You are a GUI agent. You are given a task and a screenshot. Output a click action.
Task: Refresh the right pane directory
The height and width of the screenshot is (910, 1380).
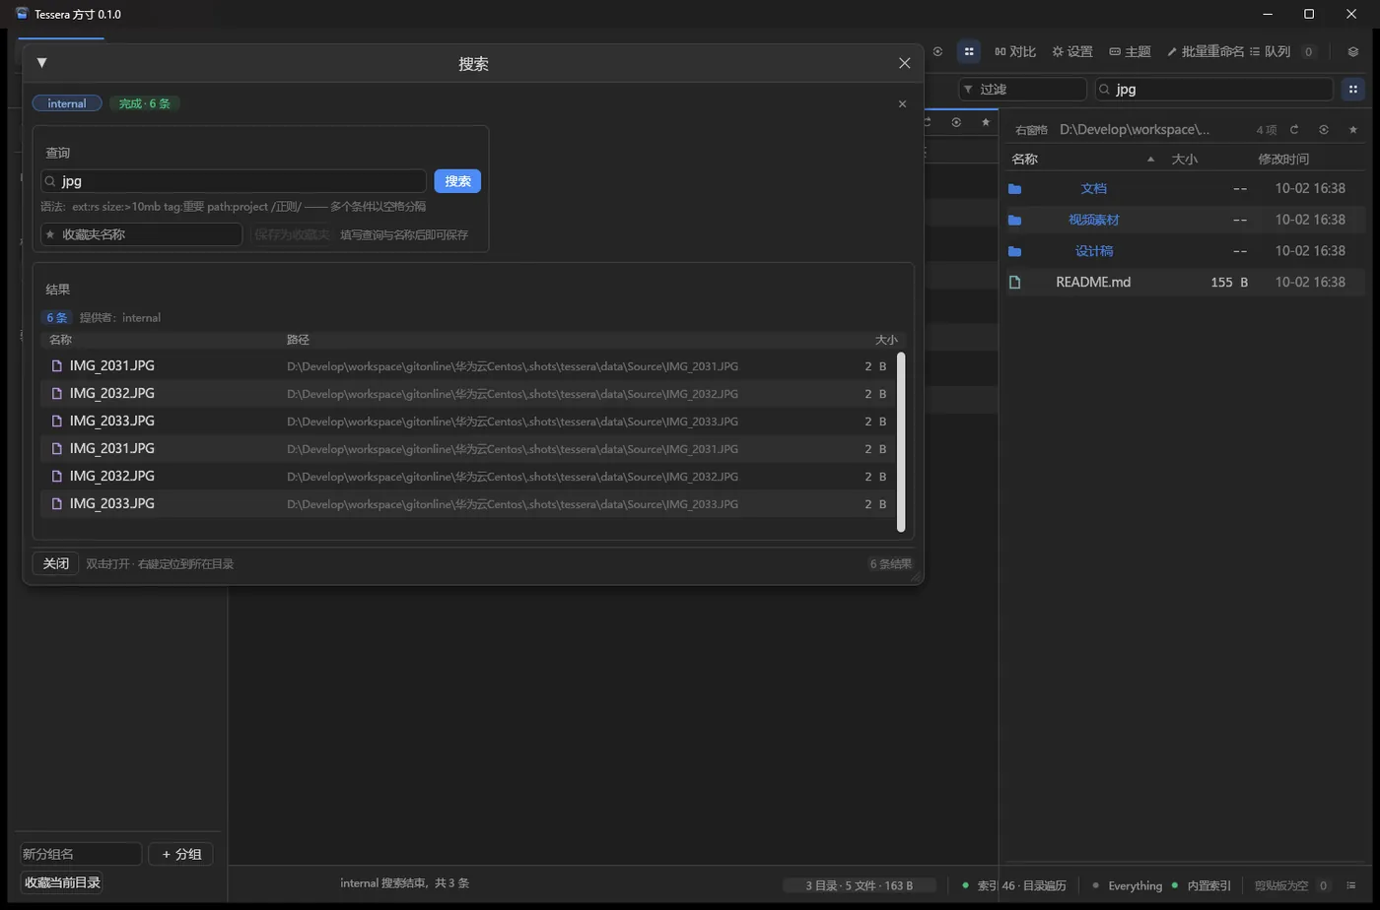coord(1294,129)
